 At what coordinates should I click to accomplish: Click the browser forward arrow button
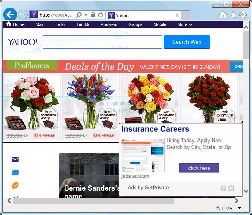click(23, 15)
